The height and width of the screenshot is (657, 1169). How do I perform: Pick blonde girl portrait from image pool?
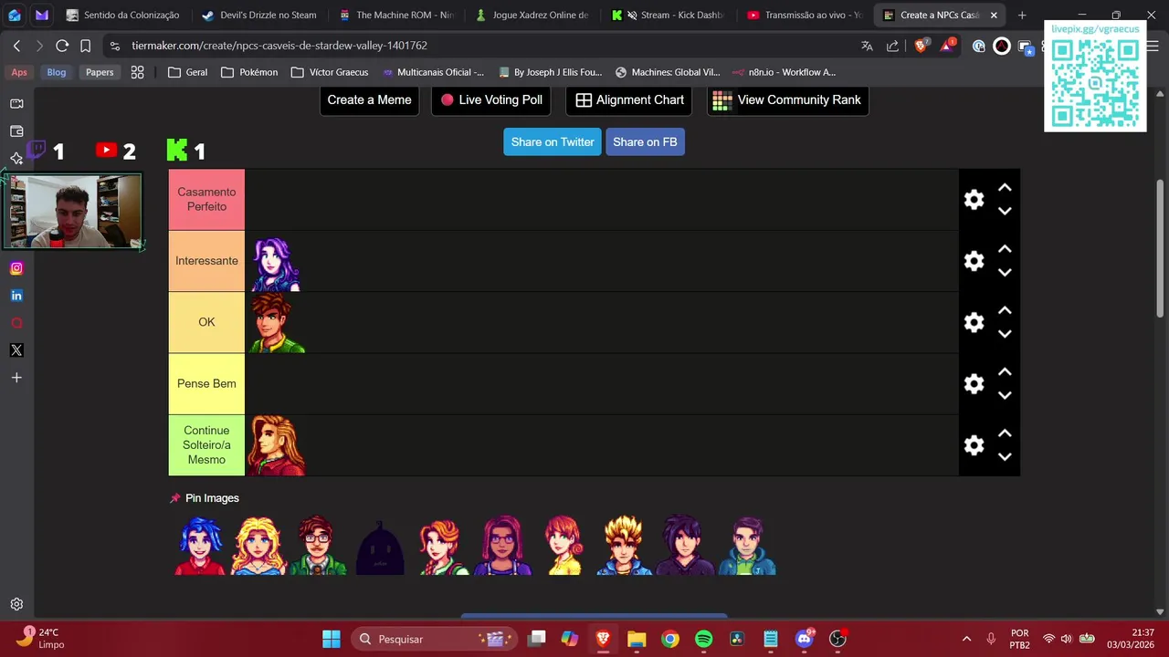click(258, 546)
